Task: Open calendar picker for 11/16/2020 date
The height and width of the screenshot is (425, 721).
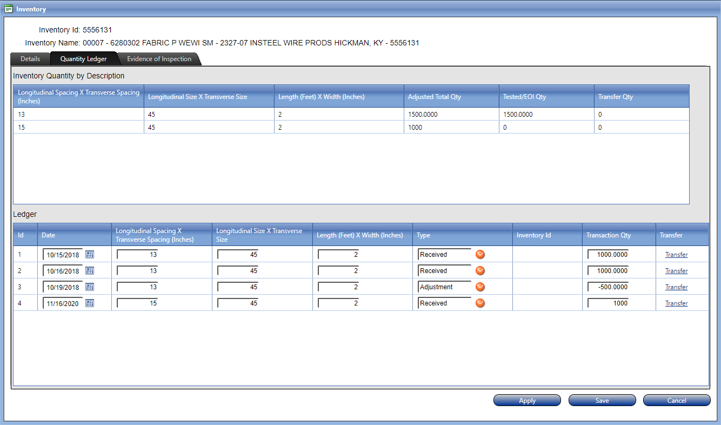Action: (90, 303)
